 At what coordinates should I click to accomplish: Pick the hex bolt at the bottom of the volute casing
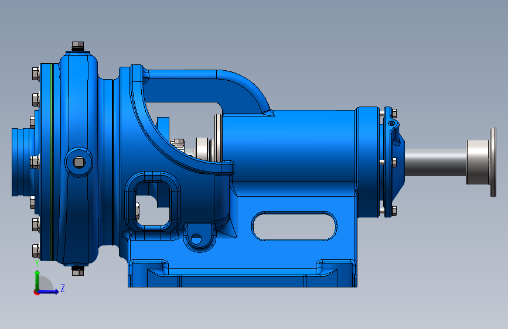(78, 270)
